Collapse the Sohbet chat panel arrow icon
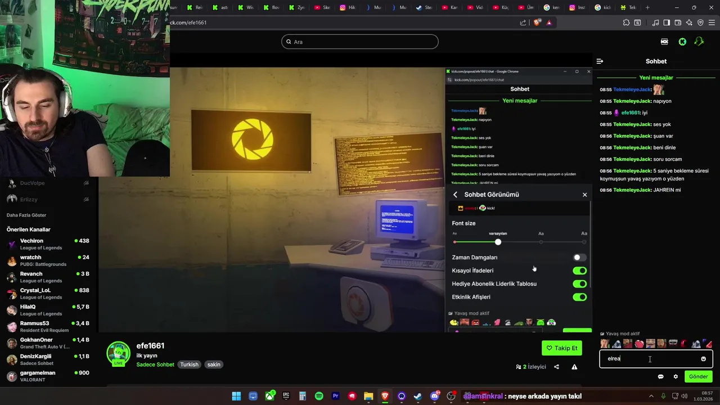This screenshot has height=405, width=720. click(x=600, y=61)
